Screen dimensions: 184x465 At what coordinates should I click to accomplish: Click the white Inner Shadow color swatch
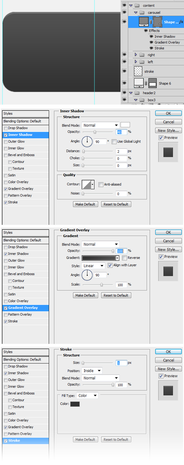coord(125,125)
